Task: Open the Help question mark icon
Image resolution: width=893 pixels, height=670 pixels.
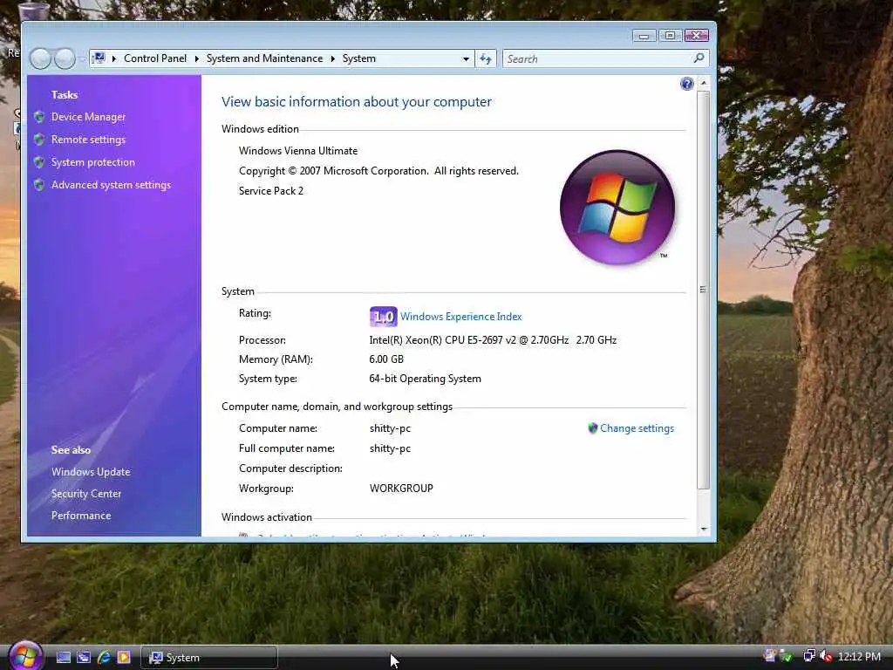Action: [x=687, y=85]
